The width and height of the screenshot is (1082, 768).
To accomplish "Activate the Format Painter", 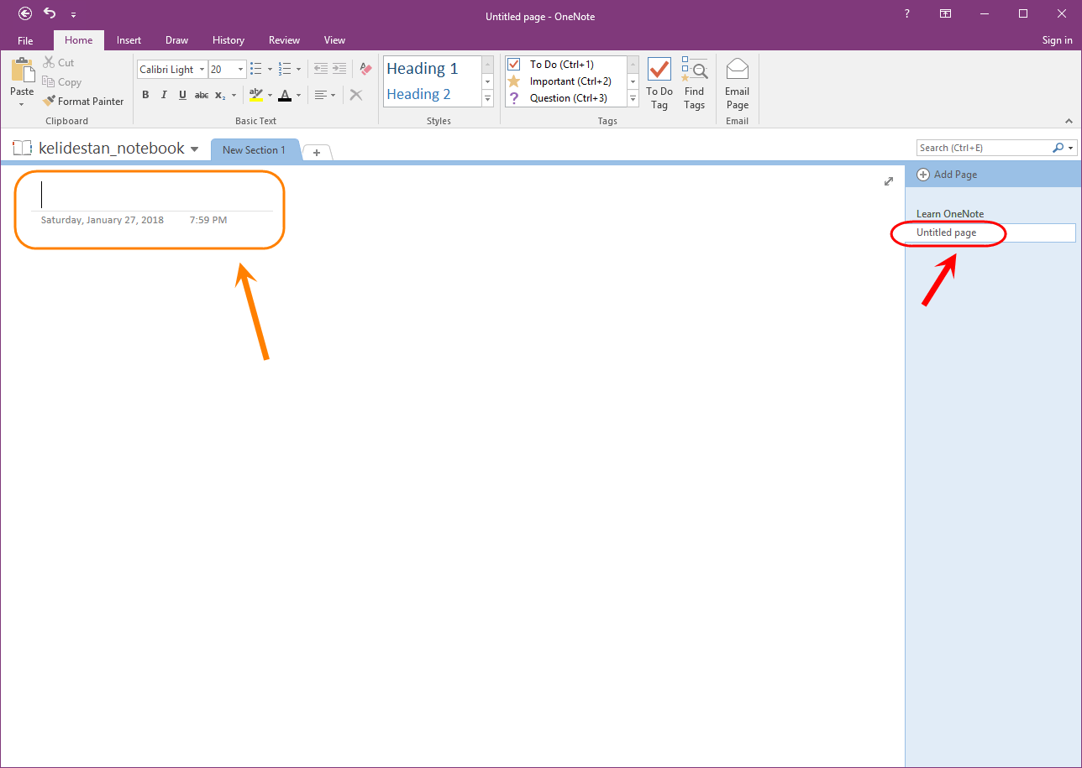I will 83,101.
